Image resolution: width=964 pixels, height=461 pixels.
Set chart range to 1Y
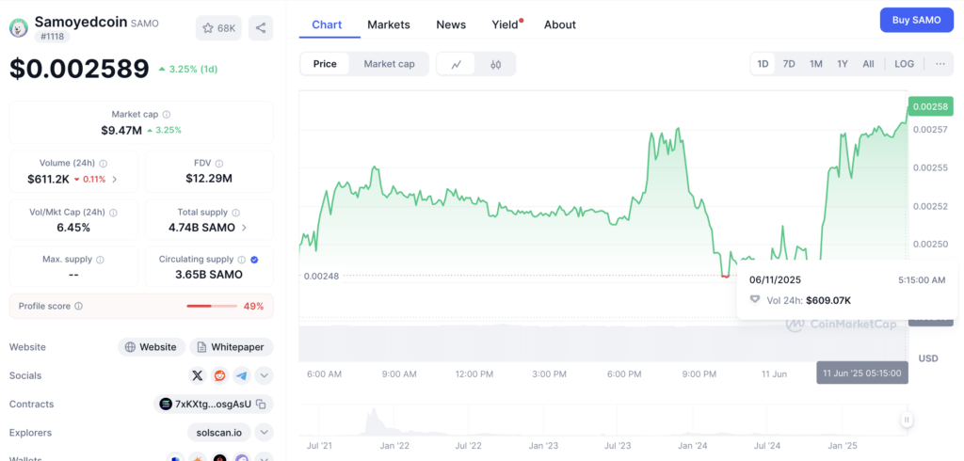pos(843,64)
